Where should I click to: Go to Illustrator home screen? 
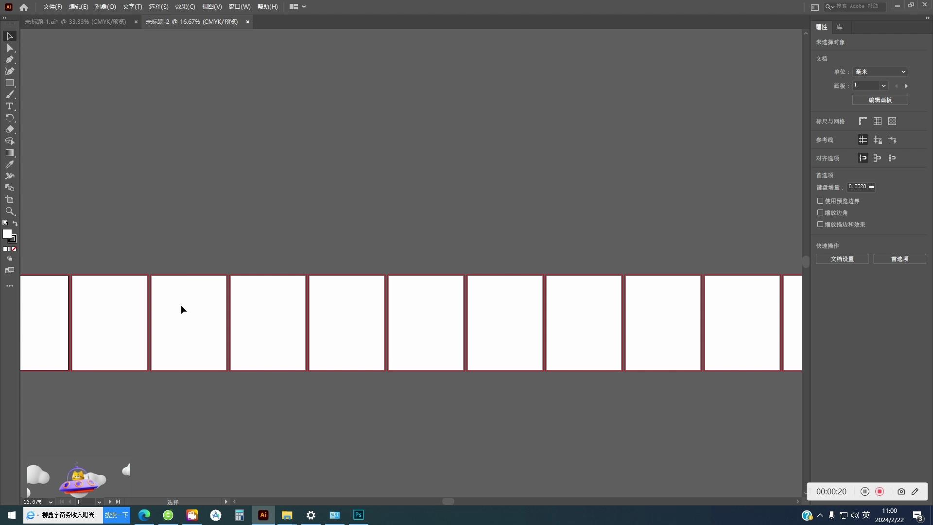click(x=24, y=7)
